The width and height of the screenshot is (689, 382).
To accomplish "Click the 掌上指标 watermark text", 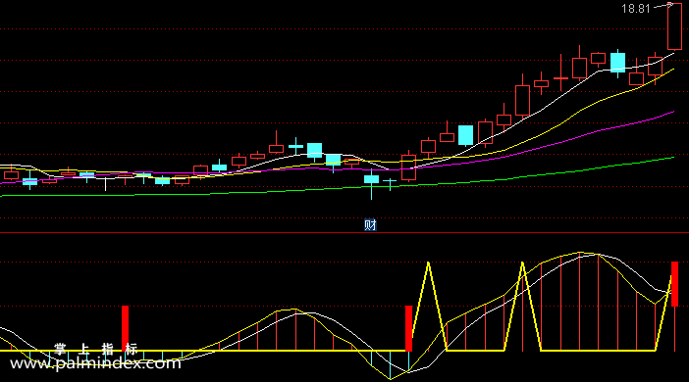I will click(96, 349).
